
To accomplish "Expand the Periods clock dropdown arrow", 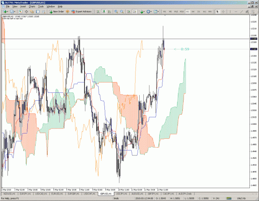I will point(151,12).
